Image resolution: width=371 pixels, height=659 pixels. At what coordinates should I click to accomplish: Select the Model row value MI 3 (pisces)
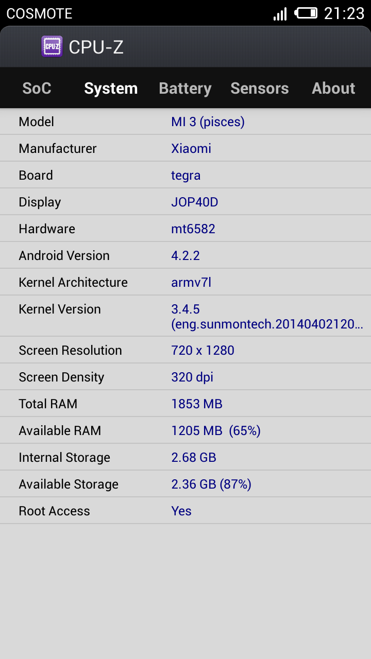[x=208, y=122]
